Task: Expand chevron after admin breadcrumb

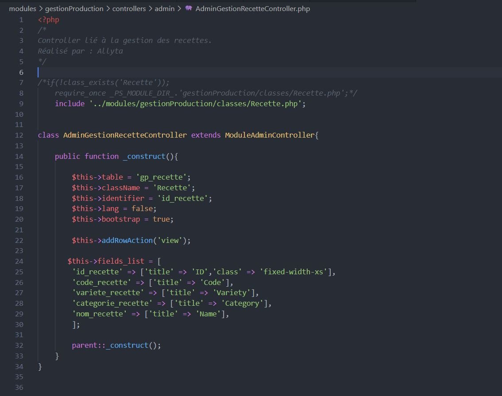Action: click(x=179, y=9)
